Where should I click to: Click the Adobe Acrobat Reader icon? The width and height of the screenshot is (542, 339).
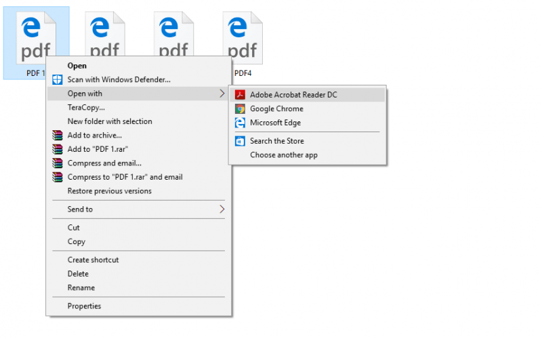pos(240,95)
